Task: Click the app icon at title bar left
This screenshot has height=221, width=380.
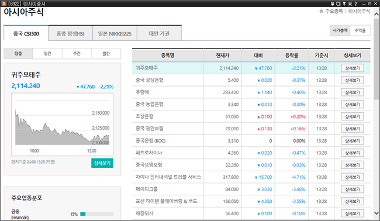Action: pos(4,4)
